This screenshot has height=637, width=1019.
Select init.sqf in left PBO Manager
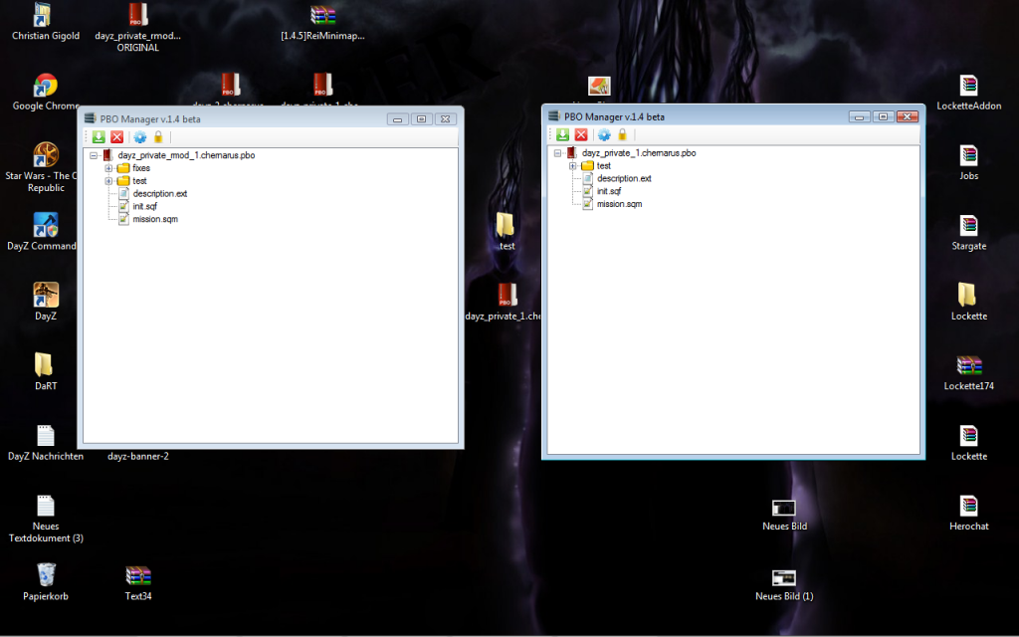145,206
